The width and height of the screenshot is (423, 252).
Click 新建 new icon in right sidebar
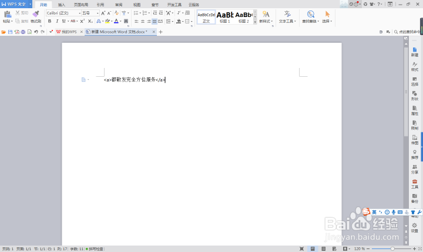pyautogui.click(x=415, y=52)
